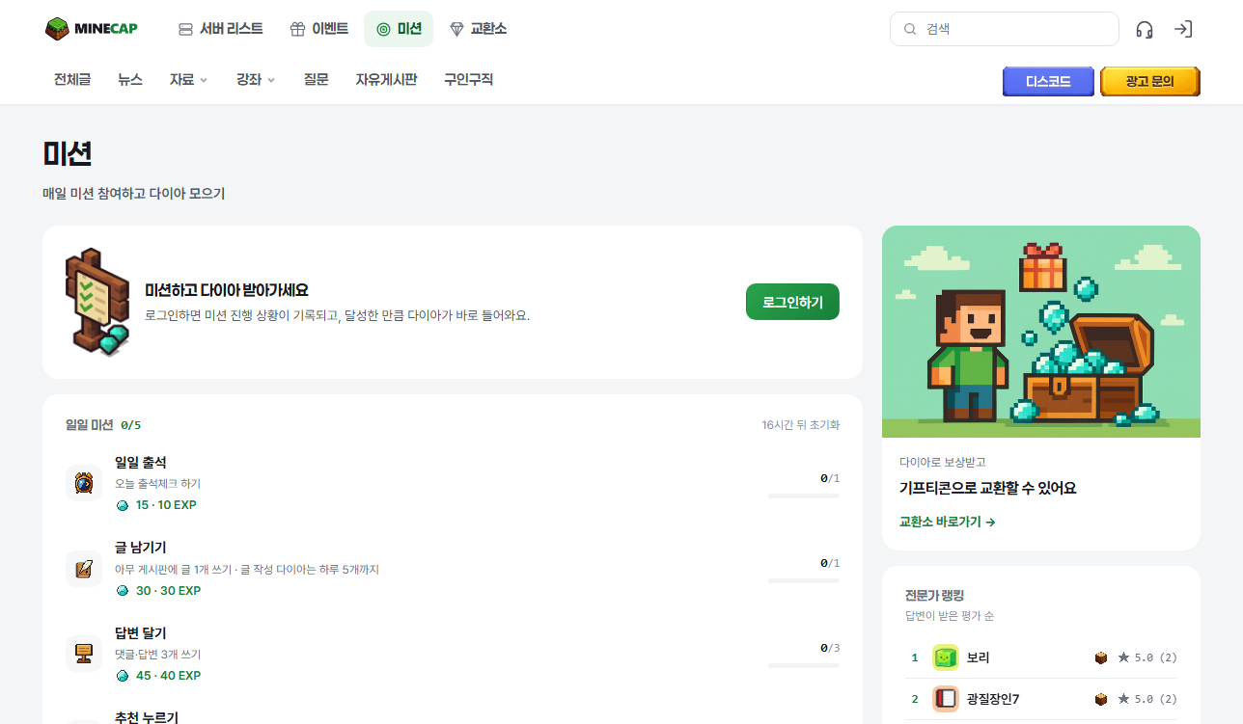
Task: Open the 이벤트 tab
Action: coord(319,29)
